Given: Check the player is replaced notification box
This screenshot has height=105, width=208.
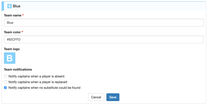Looking at the screenshot, I should (x=5, y=82).
